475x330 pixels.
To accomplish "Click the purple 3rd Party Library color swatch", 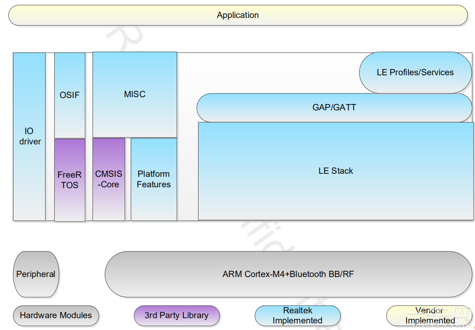I will [177, 315].
